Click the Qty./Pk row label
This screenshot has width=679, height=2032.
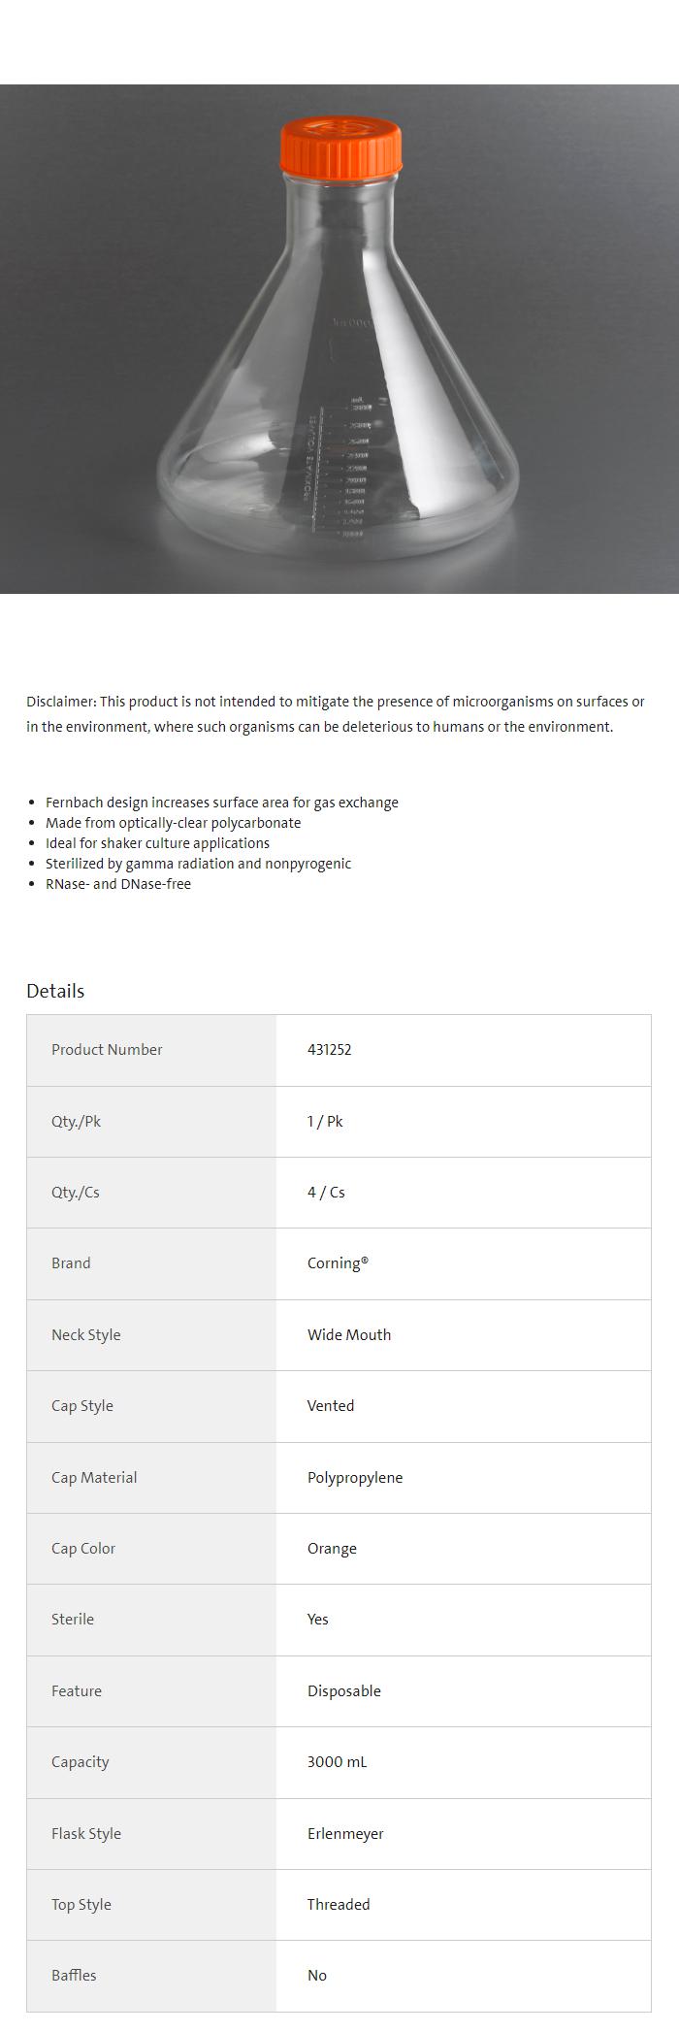(76, 1122)
